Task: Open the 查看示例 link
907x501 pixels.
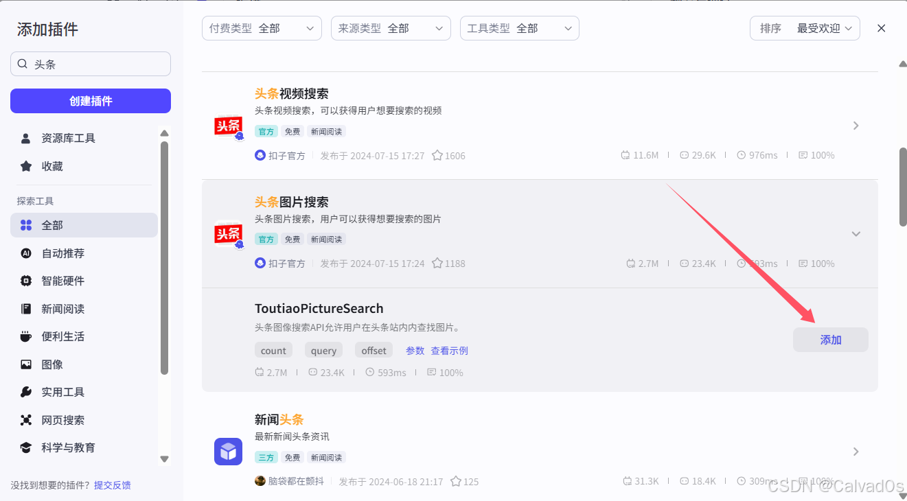Action: tap(450, 351)
